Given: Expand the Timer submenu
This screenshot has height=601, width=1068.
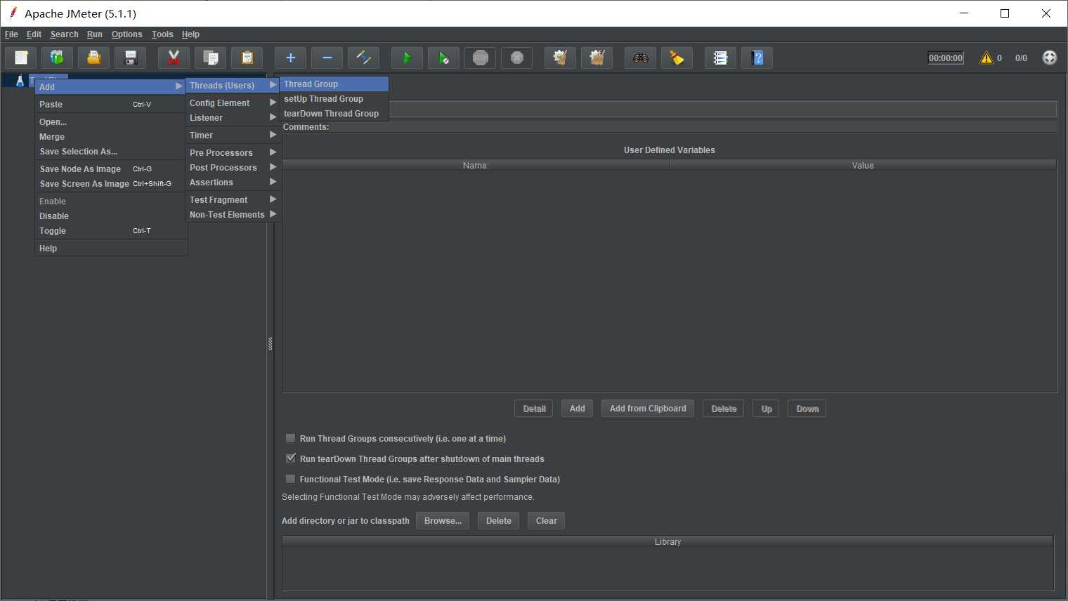Looking at the screenshot, I should (233, 135).
